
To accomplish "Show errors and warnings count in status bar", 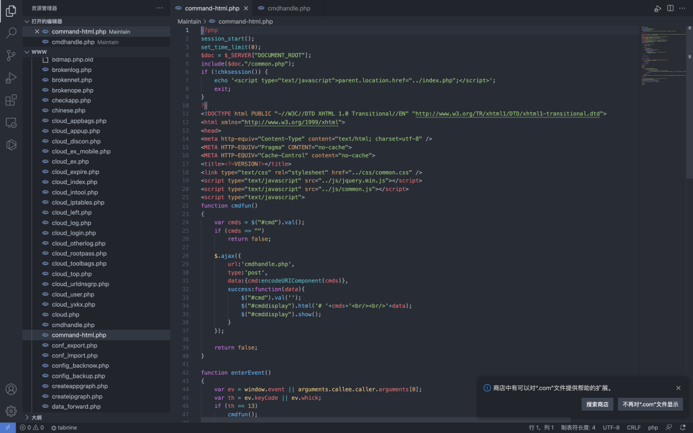I will point(32,428).
